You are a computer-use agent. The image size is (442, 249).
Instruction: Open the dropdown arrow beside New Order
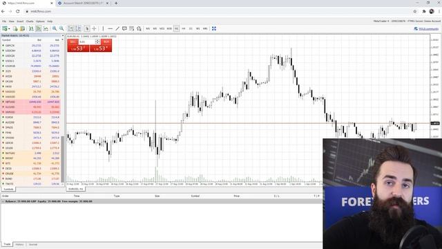[9, 28]
